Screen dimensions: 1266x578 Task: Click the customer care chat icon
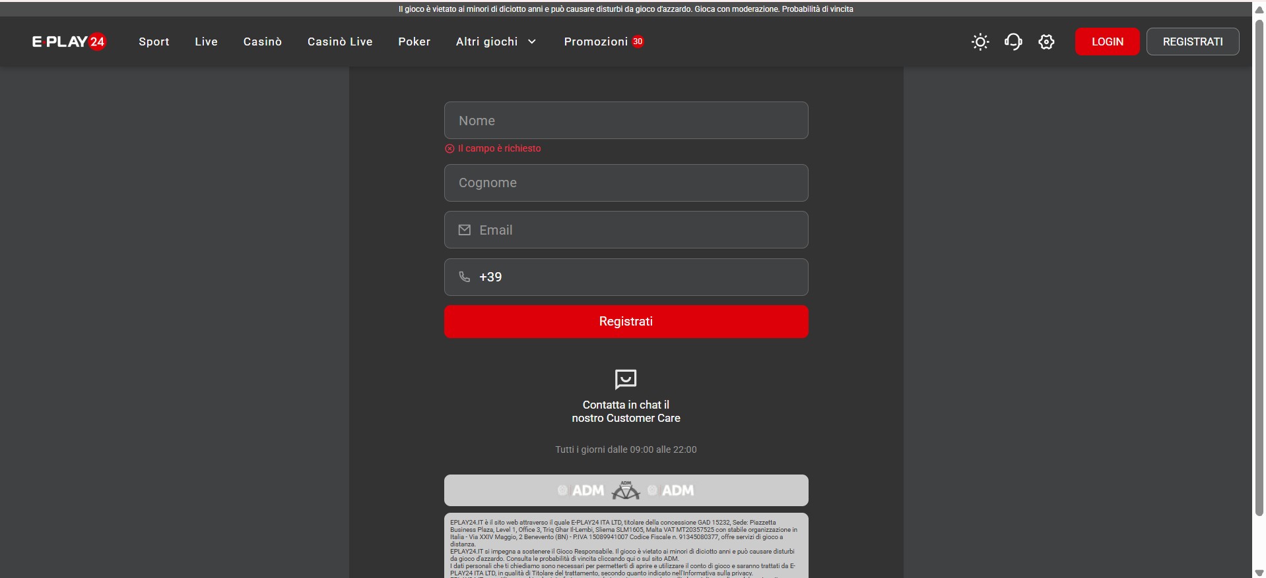pos(625,379)
